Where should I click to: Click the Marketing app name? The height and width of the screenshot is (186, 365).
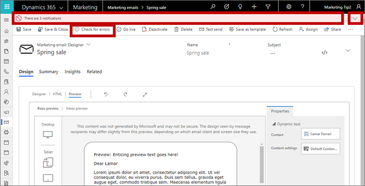tap(85, 7)
